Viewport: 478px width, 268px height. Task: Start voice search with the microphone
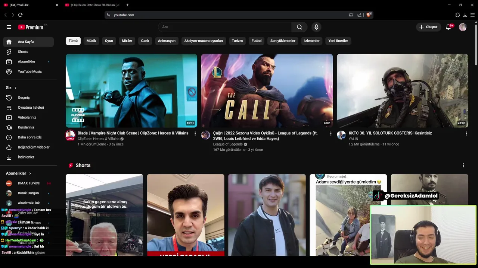point(316,27)
